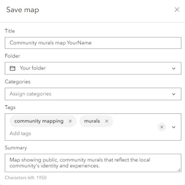Select the community mapping tag chip
185x185 pixels.
39,121
